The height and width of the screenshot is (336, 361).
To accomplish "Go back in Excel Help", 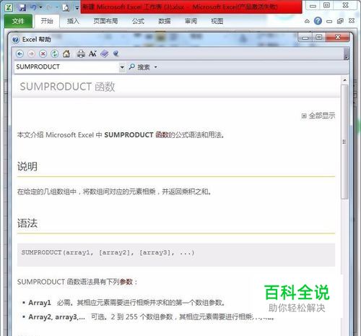I will pyautogui.click(x=19, y=53).
